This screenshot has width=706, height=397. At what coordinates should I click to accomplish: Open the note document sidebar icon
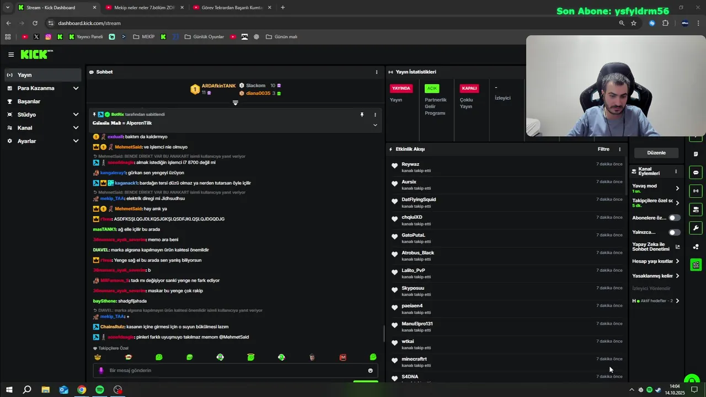tap(696, 154)
